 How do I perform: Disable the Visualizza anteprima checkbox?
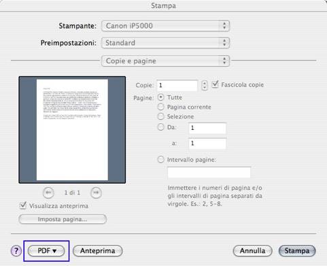(23, 205)
